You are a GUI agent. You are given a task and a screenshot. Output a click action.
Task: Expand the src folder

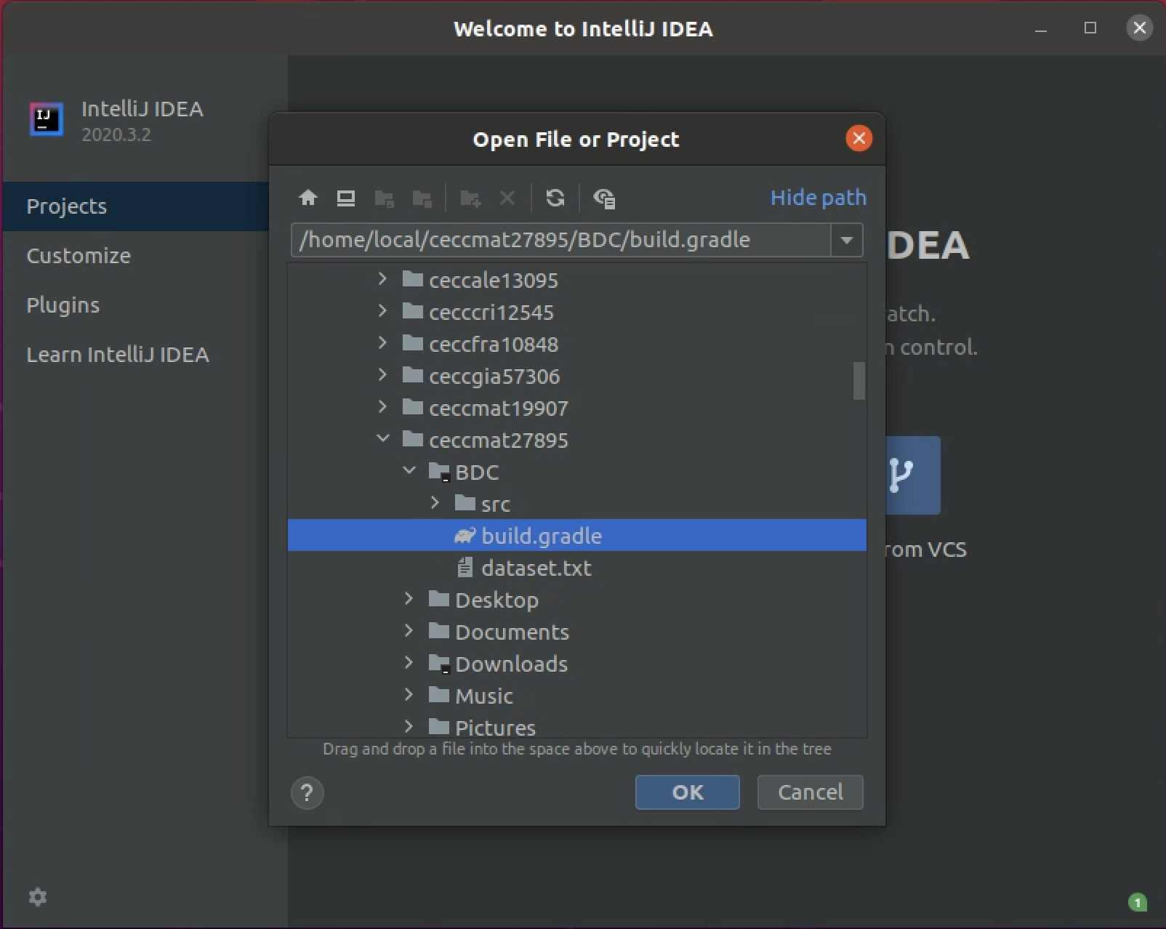(x=435, y=503)
